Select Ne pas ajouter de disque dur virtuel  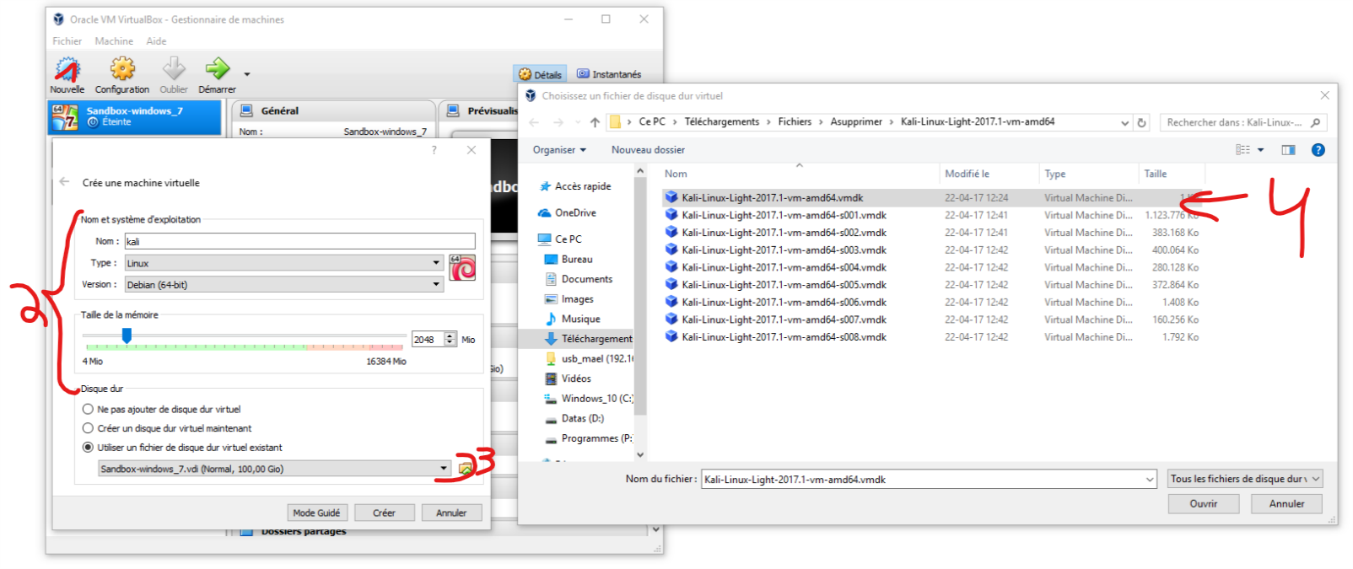pyautogui.click(x=162, y=410)
